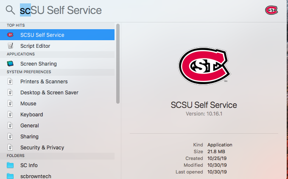Click the results list scrollbar
Screen dimensions: 288x179
click(x=118, y=63)
